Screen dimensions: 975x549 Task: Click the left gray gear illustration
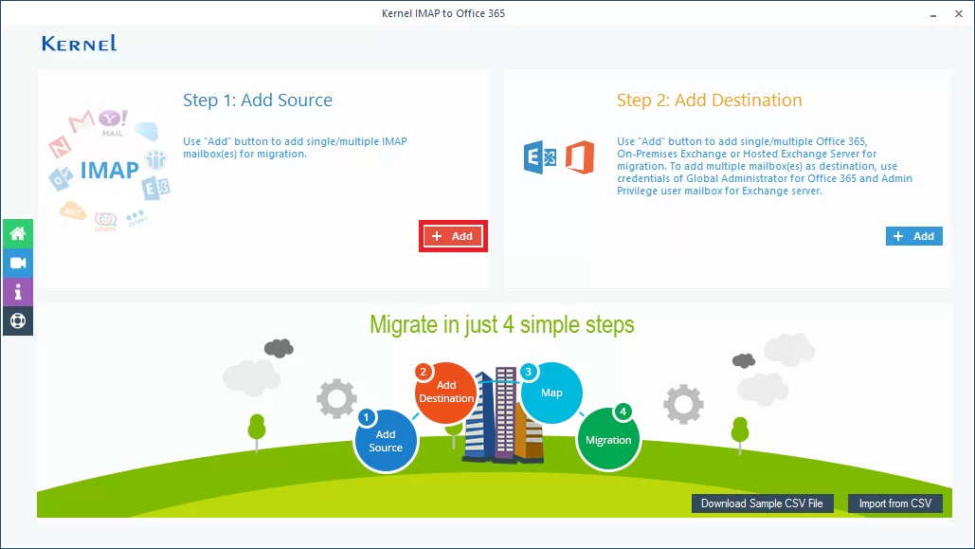336,399
